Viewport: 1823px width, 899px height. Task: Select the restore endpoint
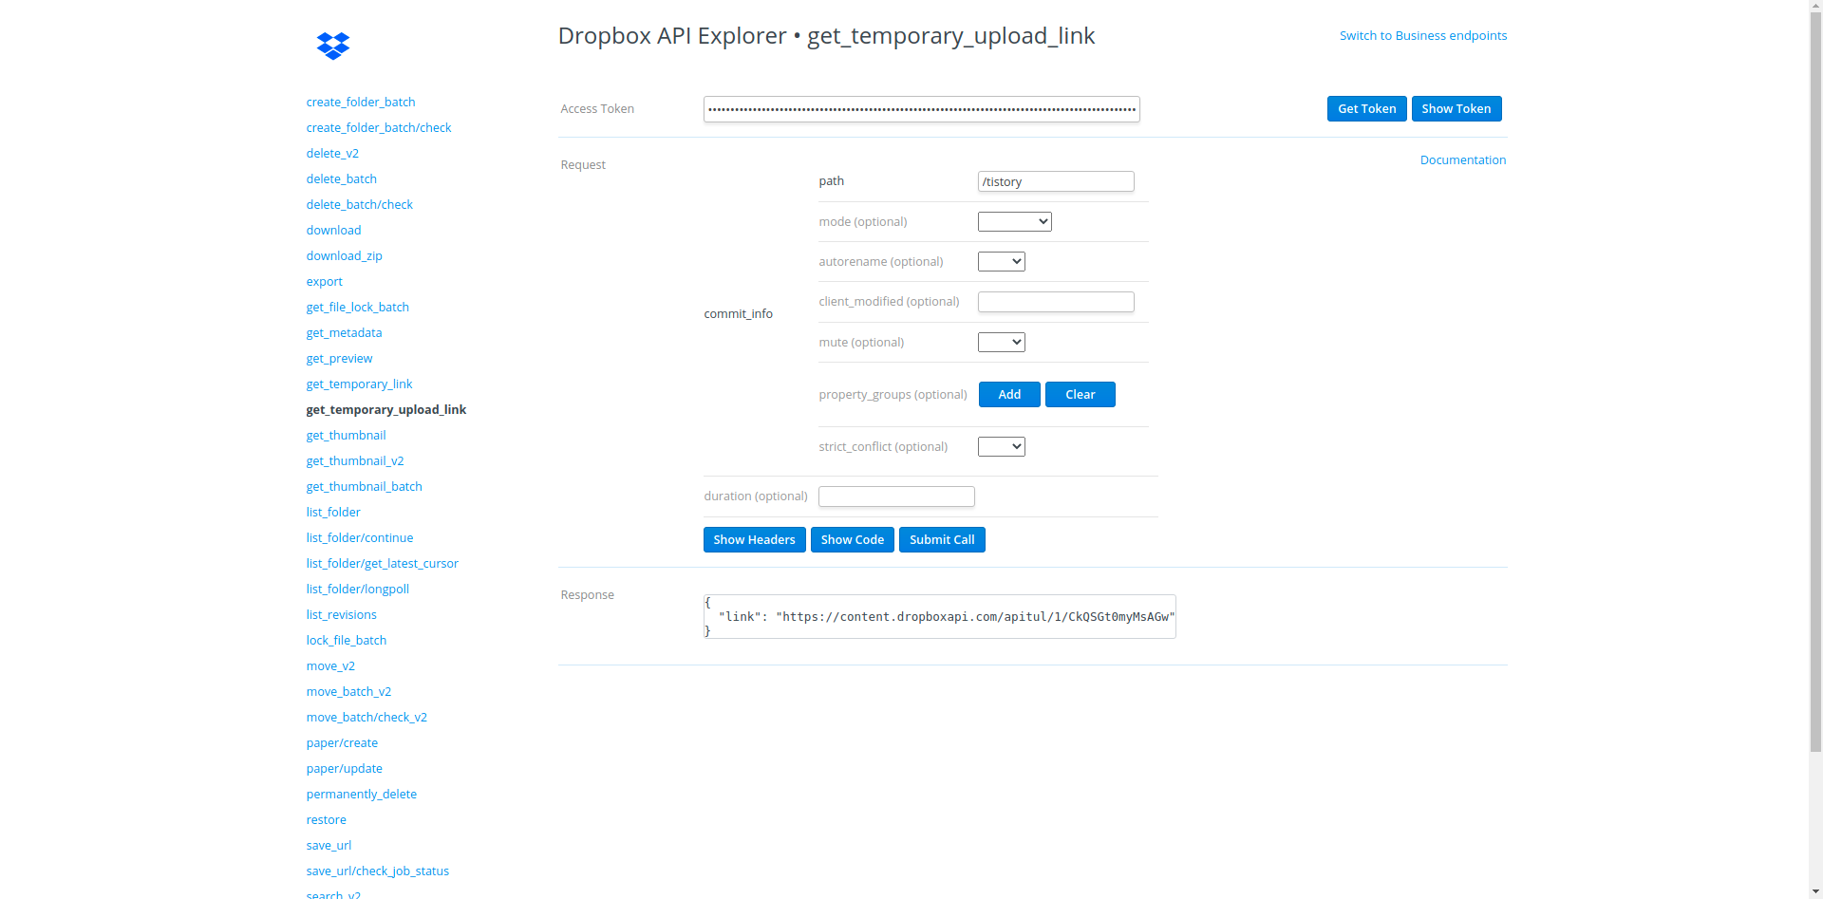coord(326,819)
